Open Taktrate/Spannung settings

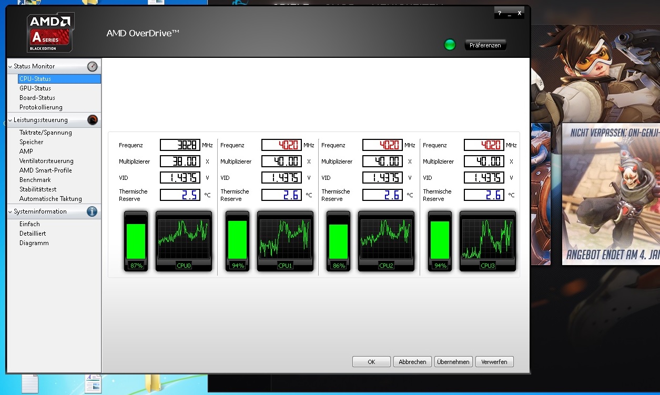click(46, 133)
